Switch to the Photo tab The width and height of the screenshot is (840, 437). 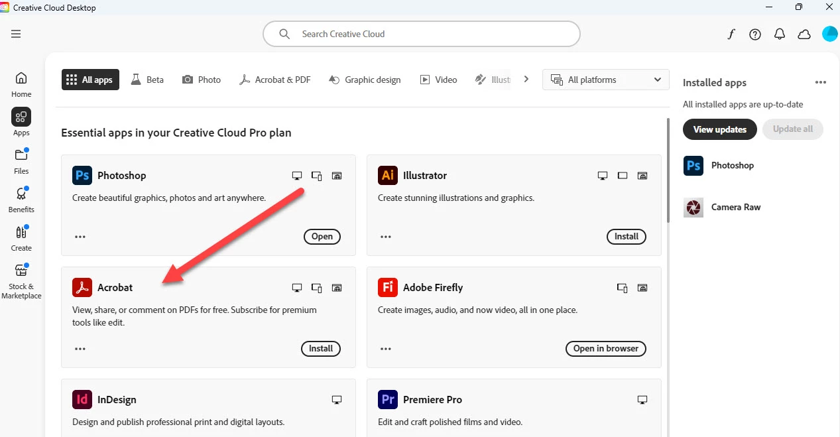tap(202, 80)
